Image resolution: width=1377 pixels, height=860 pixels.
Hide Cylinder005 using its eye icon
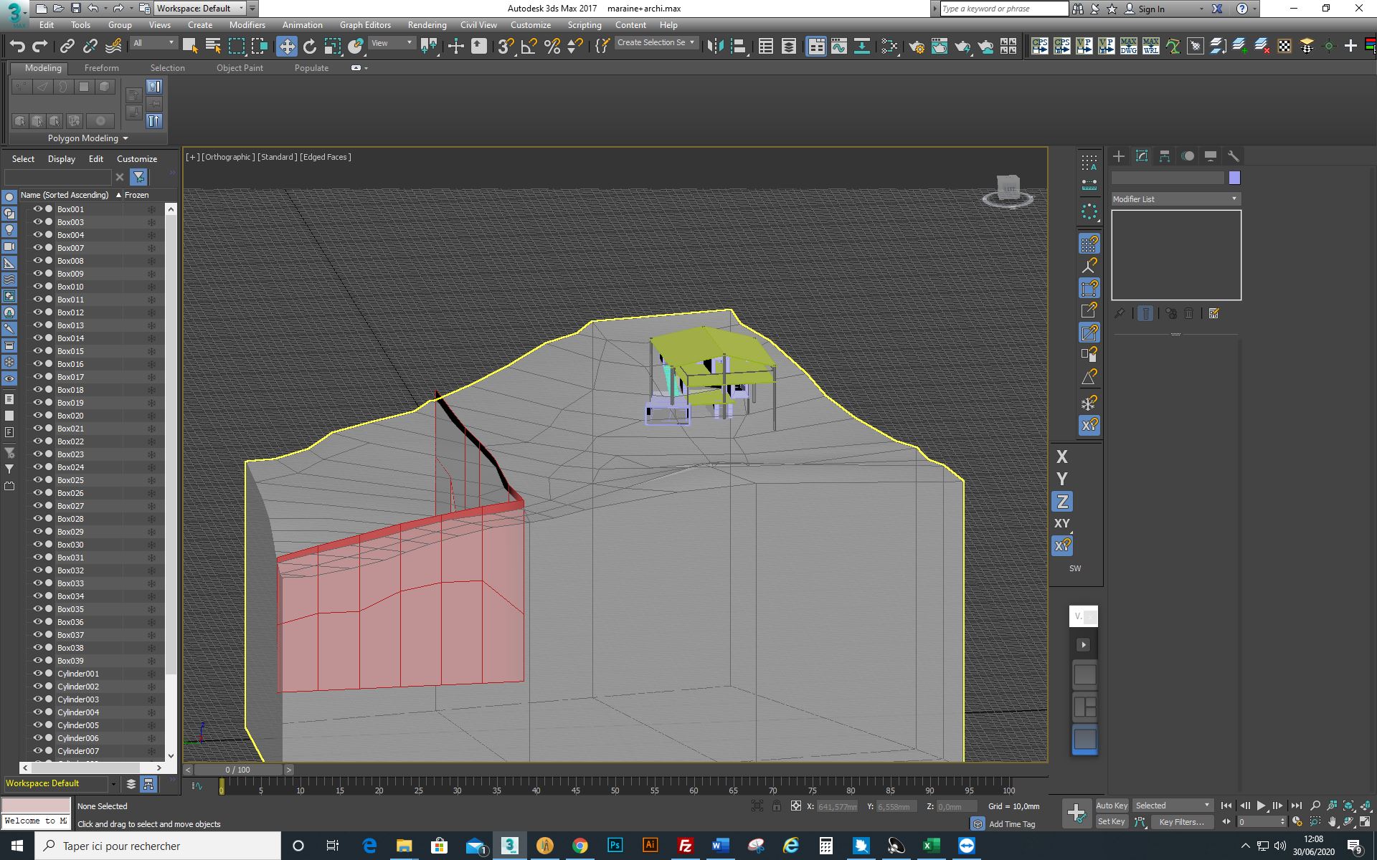37,725
